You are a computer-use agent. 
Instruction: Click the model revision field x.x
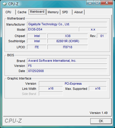(93, 29)
